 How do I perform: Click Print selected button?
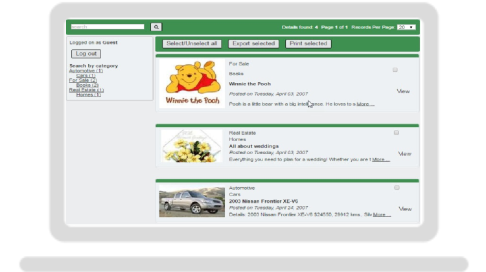coord(308,43)
